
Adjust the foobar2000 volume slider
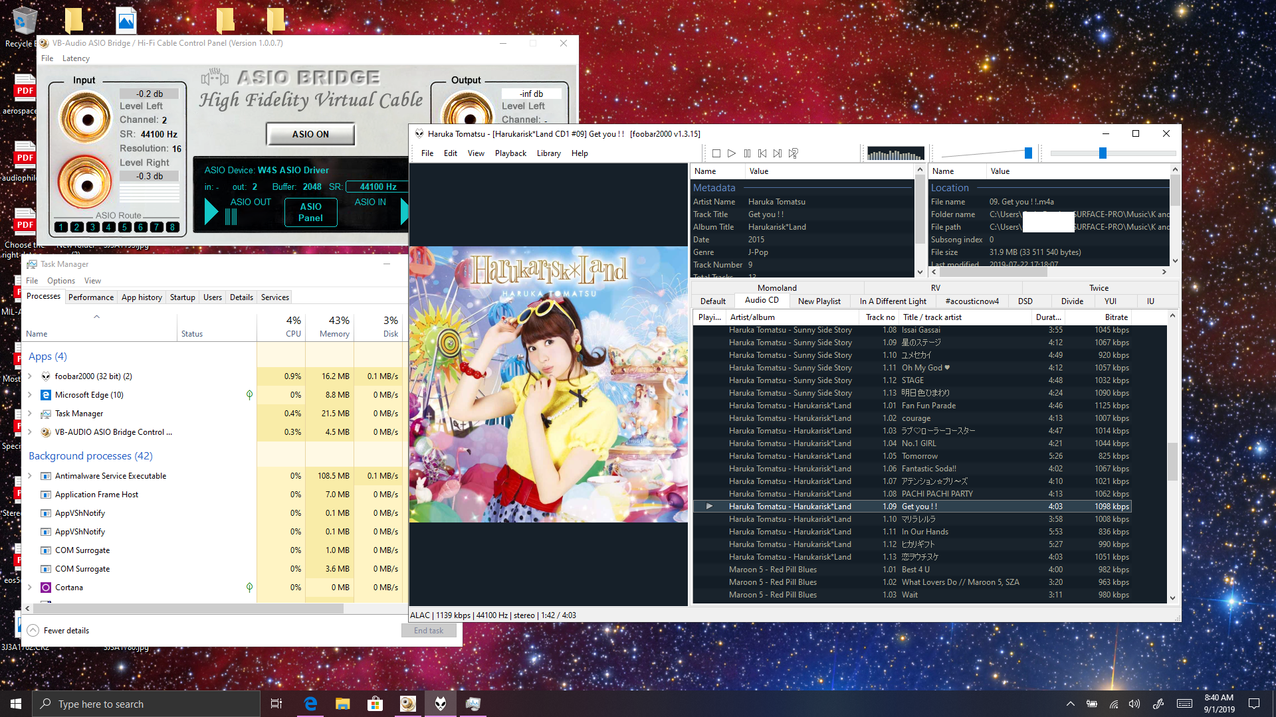pos(1028,153)
